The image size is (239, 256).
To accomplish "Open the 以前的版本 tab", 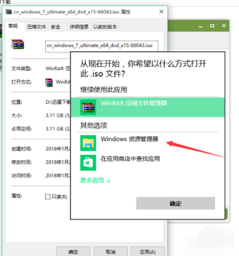I will 105,27.
